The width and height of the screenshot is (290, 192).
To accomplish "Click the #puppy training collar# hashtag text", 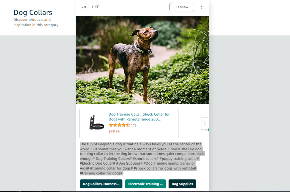I will (179, 159).
